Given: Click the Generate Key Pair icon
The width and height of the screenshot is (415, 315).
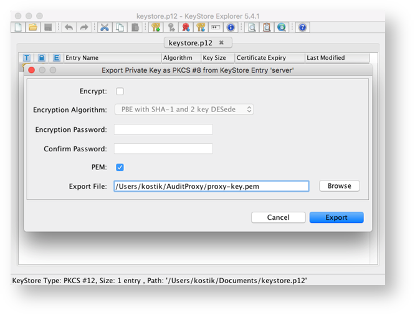Looking at the screenshot, I should pos(157,27).
